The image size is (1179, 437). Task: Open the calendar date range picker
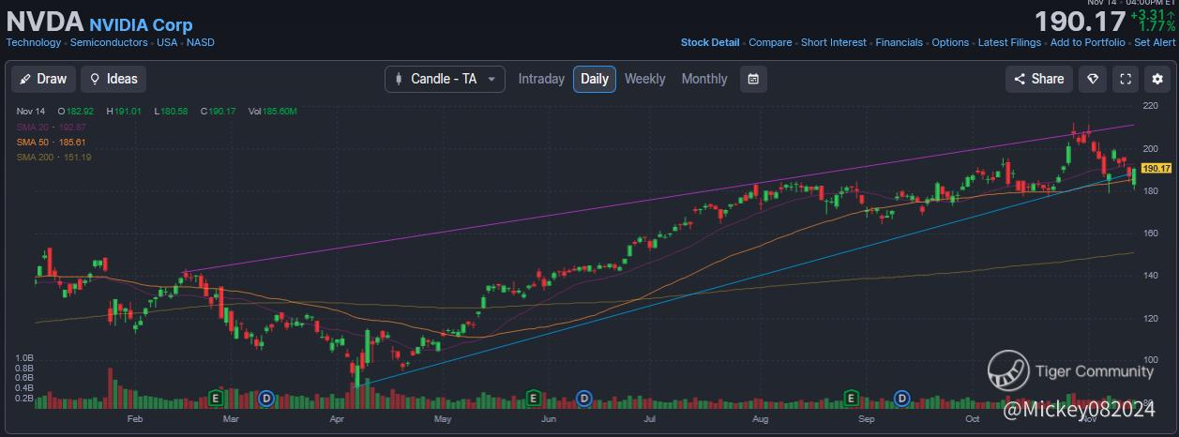[x=752, y=79]
